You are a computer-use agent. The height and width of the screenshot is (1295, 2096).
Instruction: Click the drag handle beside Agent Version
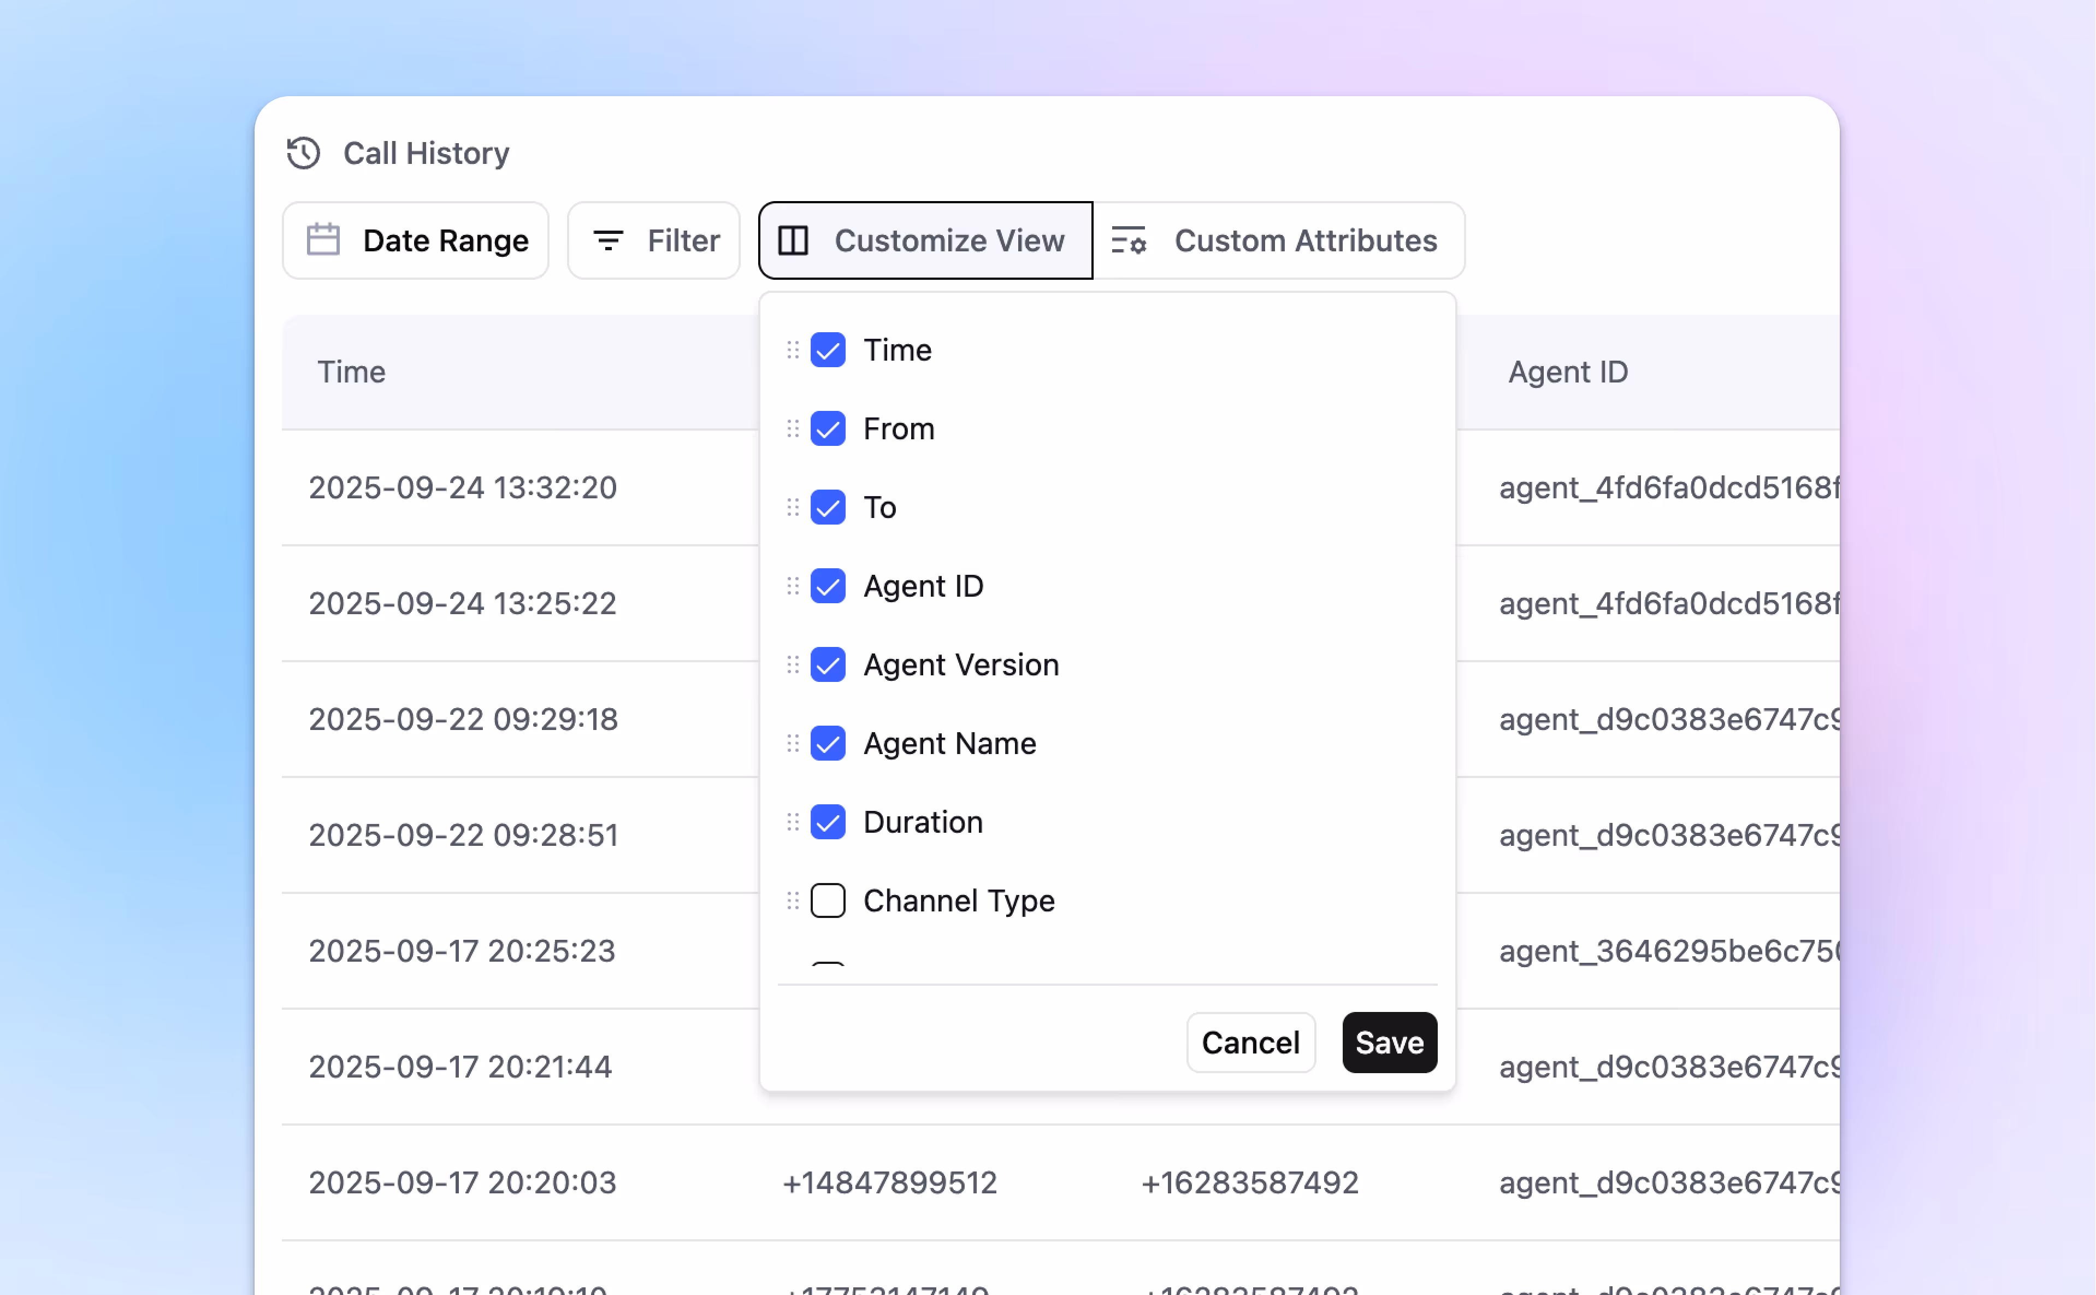click(793, 664)
